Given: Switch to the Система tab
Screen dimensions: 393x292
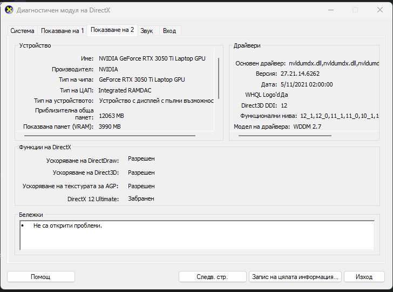Looking at the screenshot, I should pos(22,31).
